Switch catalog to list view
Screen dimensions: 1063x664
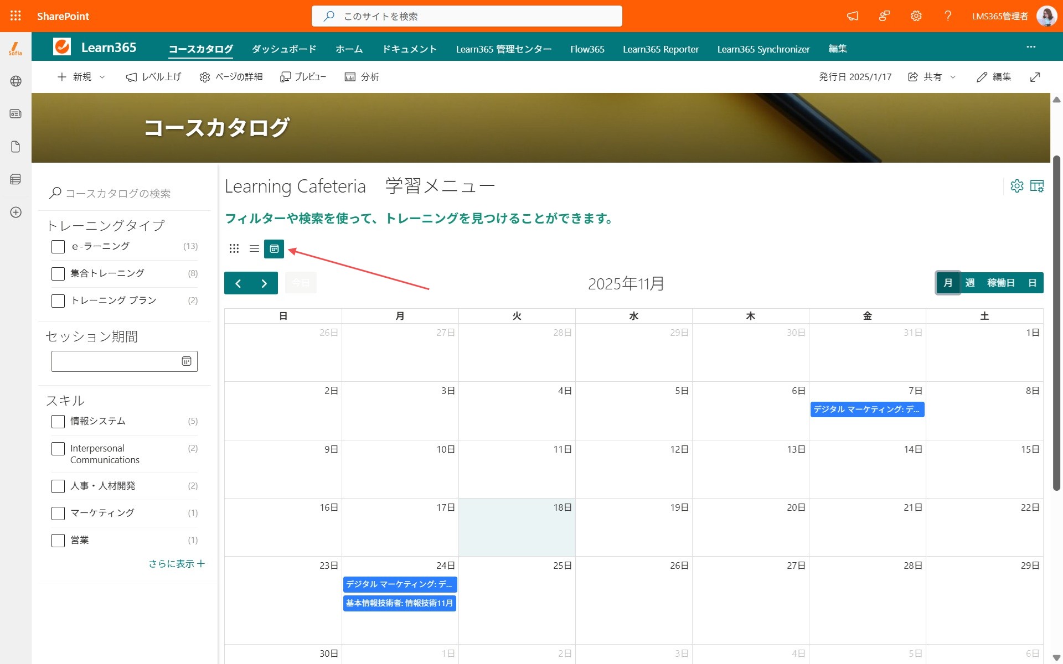[x=254, y=249]
